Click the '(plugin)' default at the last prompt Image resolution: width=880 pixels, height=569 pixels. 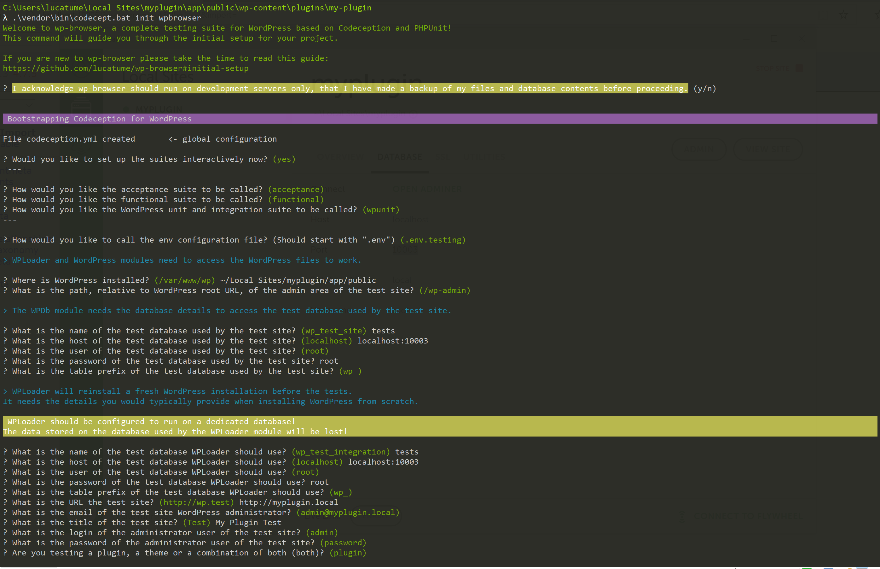(348, 553)
